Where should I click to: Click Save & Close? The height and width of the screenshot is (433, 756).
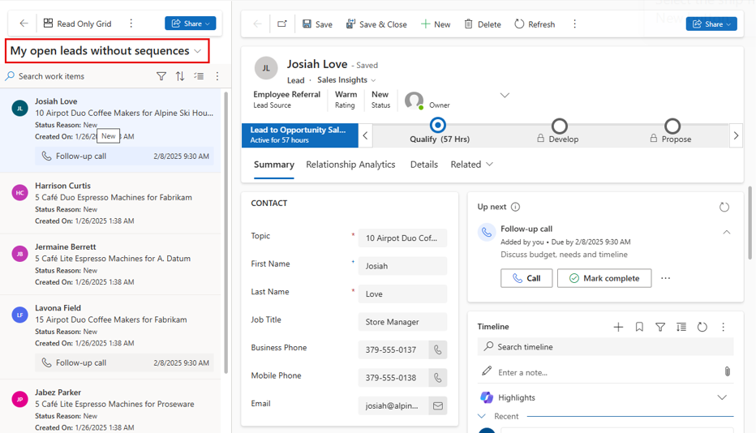(x=376, y=24)
